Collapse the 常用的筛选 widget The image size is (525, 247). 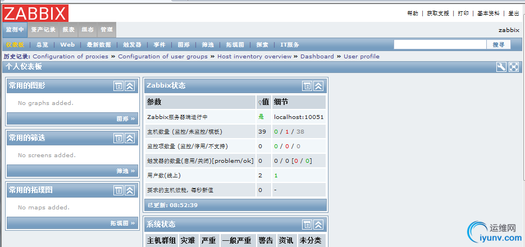pos(130,138)
